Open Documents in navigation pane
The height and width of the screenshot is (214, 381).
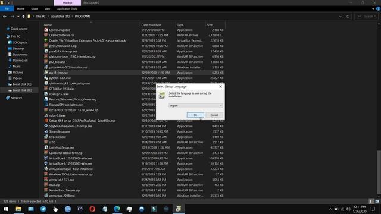20,54
